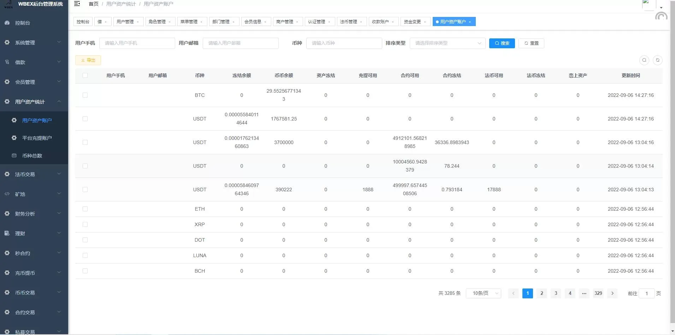The image size is (675, 335).
Task: Open the 10条/页 page size dropdown
Action: tap(483, 293)
